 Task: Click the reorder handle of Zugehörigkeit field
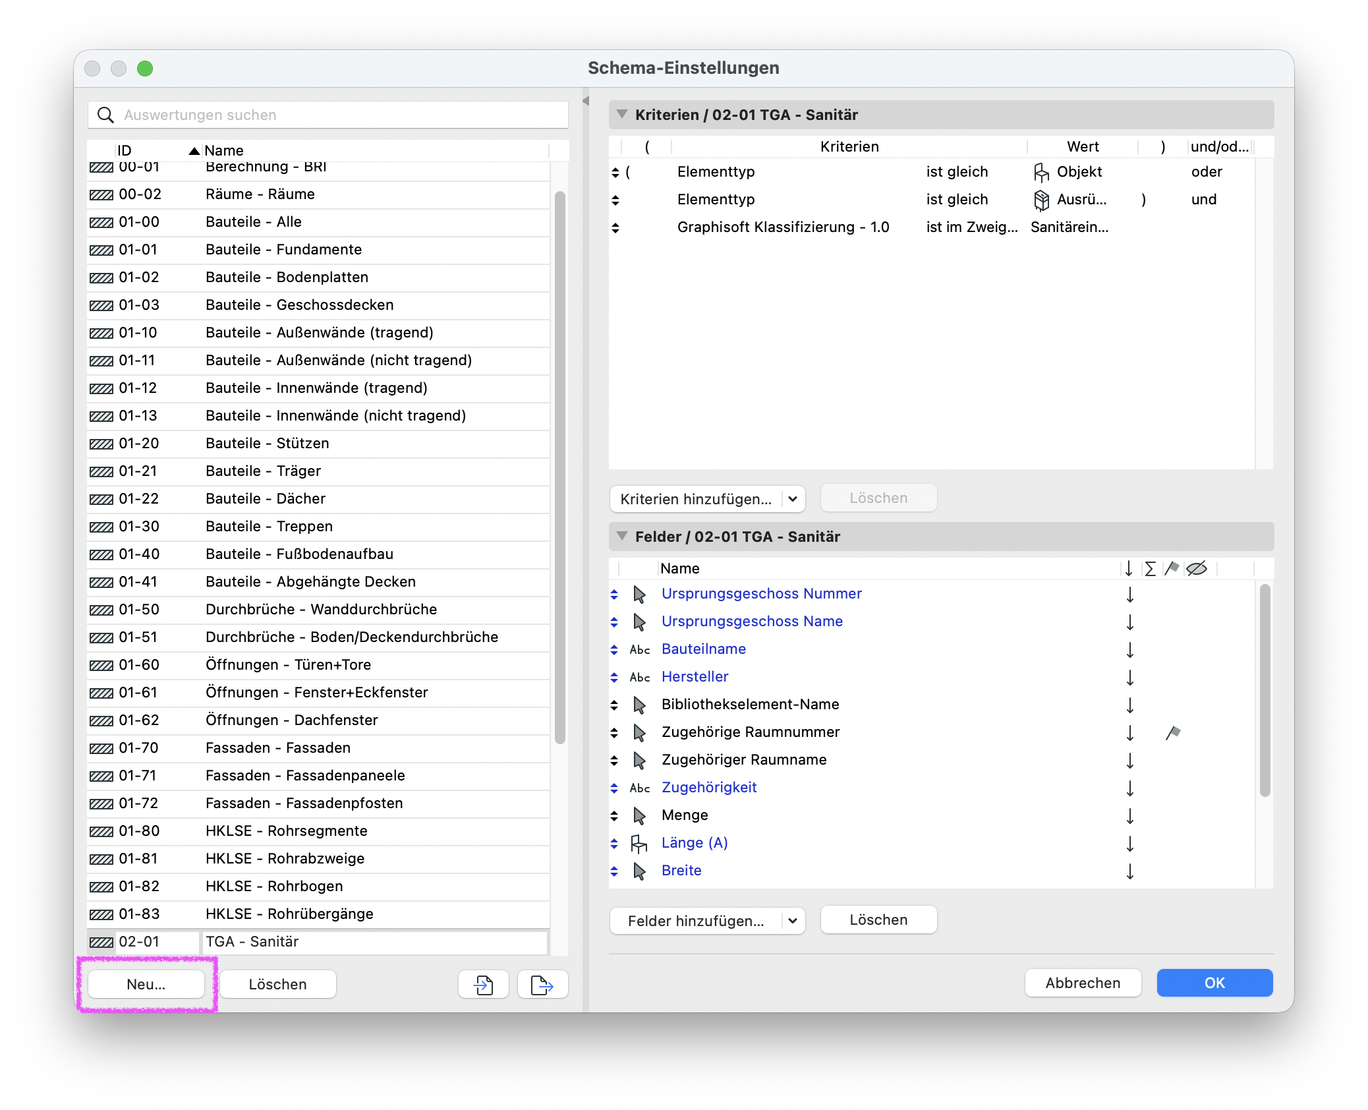(613, 788)
